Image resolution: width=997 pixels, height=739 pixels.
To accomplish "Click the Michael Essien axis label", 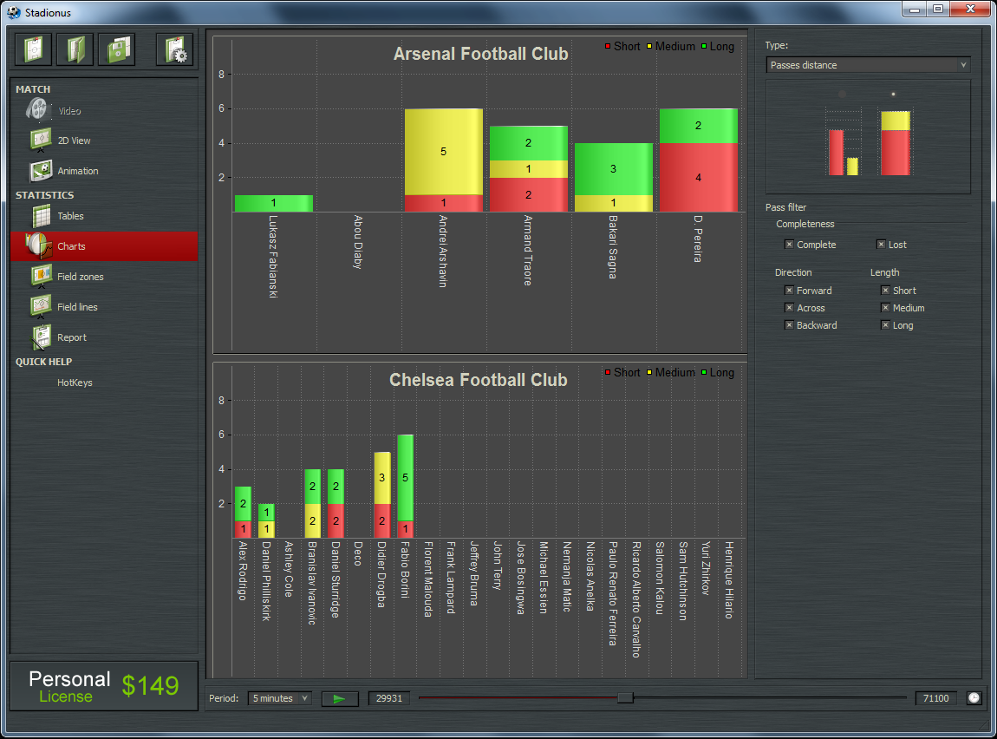I will point(544,578).
